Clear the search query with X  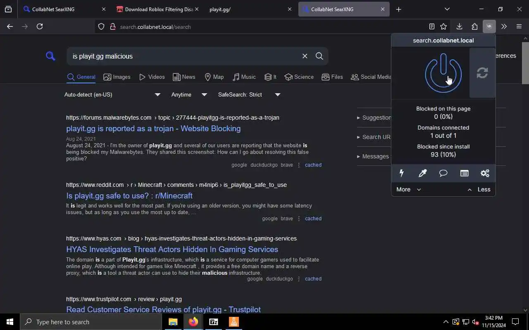305,56
